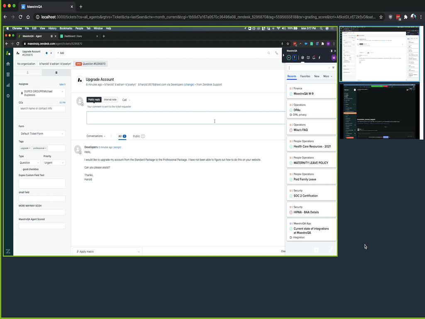
Task: Open the Default Ticket Form dropdown
Action: point(42,134)
